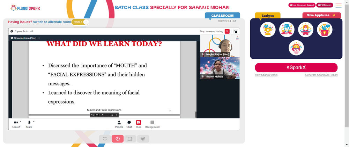Turn off the camera
349x147 pixels.
click(x=16, y=124)
